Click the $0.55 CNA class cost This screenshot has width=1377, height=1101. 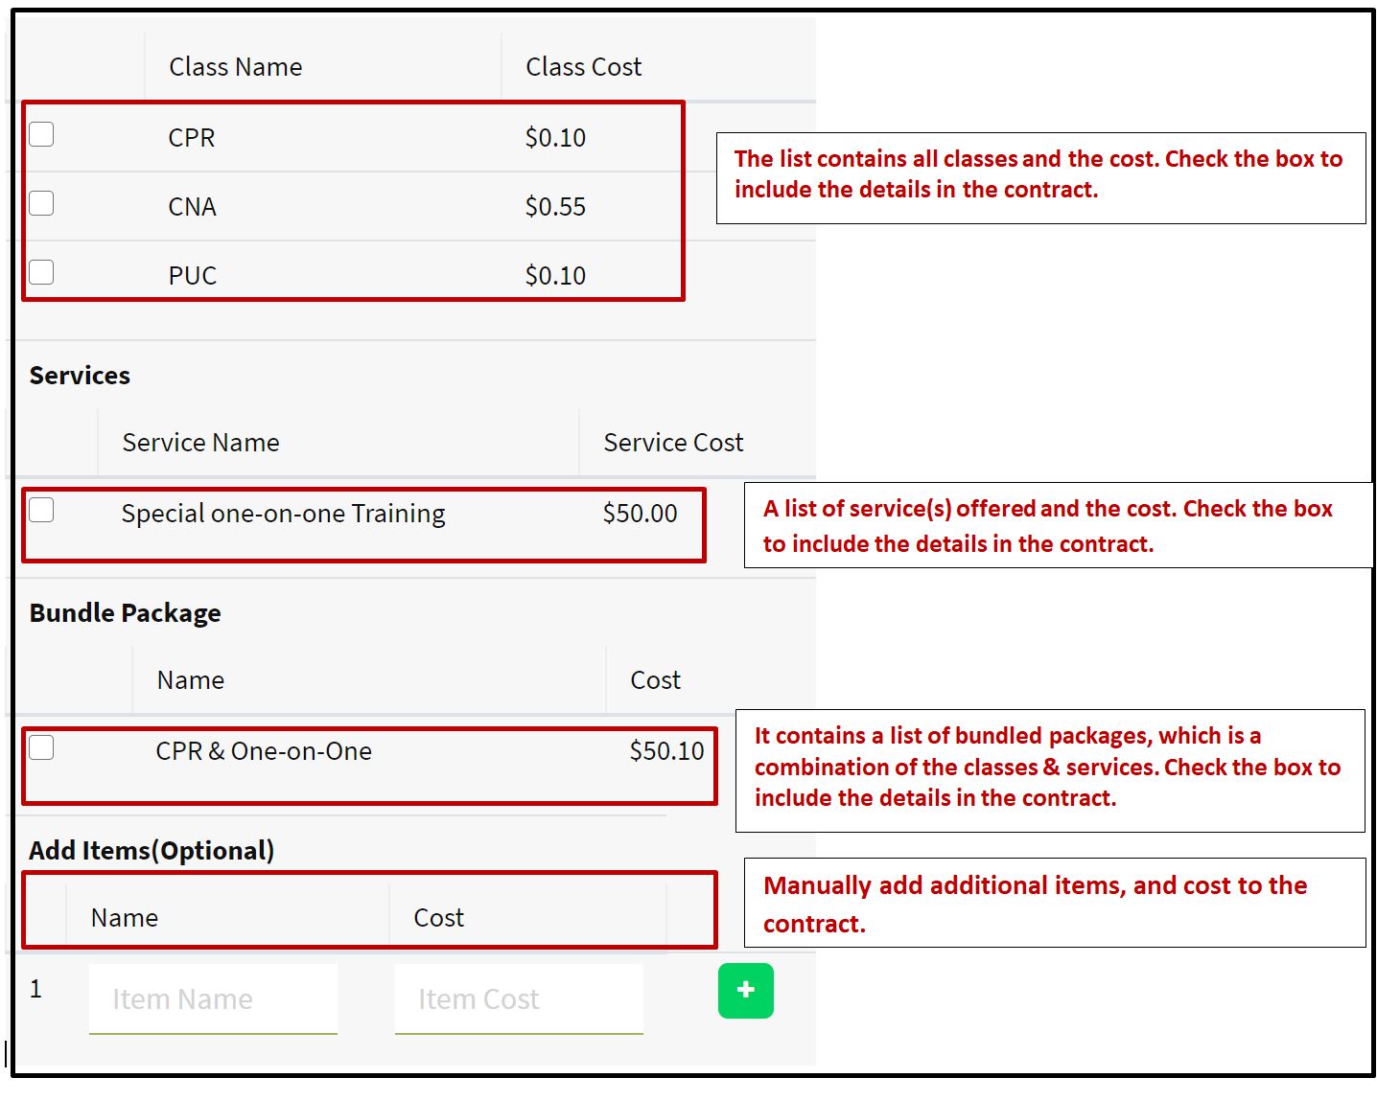tap(555, 207)
